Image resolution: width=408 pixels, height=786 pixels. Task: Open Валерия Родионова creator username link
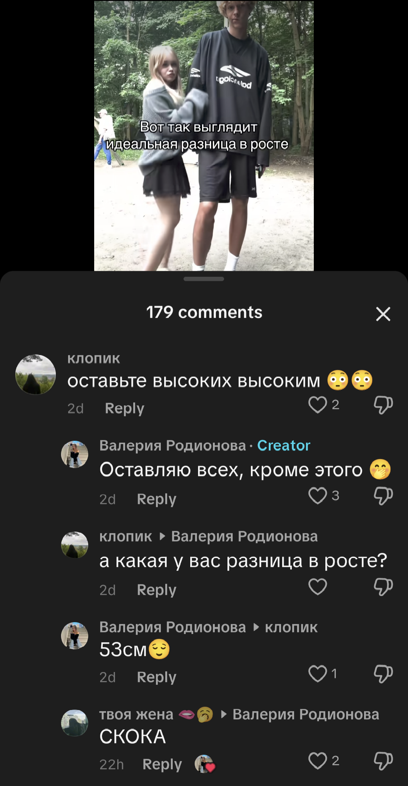(173, 446)
